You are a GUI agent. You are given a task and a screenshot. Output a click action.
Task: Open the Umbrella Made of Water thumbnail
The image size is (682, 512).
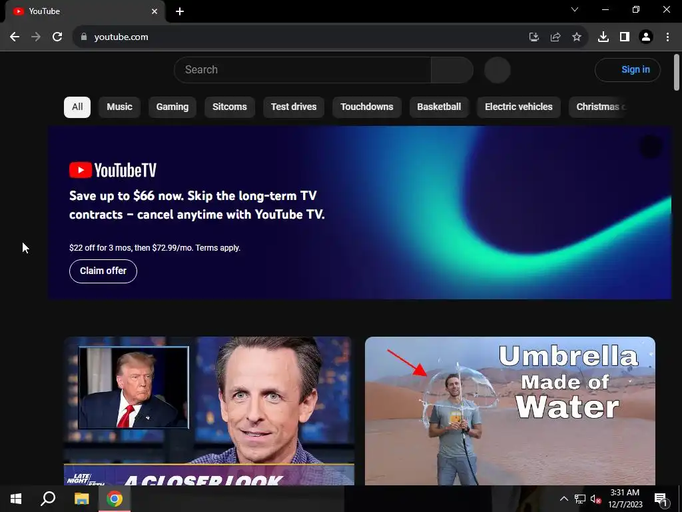coord(510,411)
